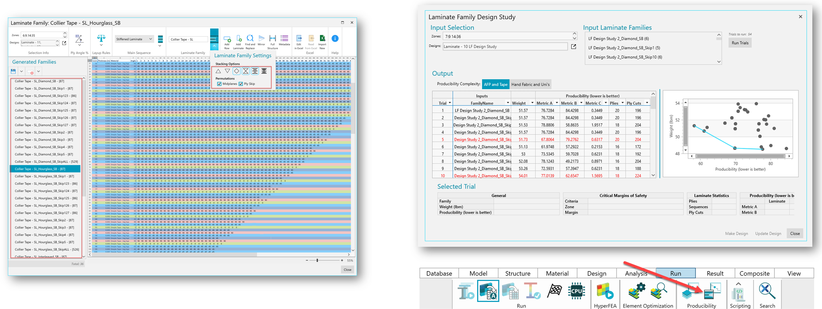
Task: Open the Trial column filter dropdown
Action: coord(450,103)
